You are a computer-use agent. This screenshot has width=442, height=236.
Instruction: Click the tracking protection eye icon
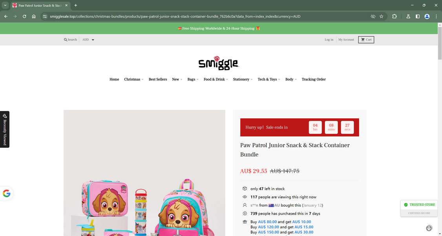click(373, 16)
